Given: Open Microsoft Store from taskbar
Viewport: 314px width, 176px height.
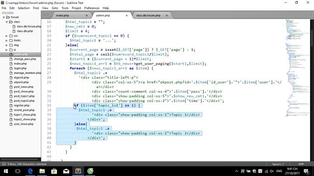Looking at the screenshot, I should (x=54, y=171).
